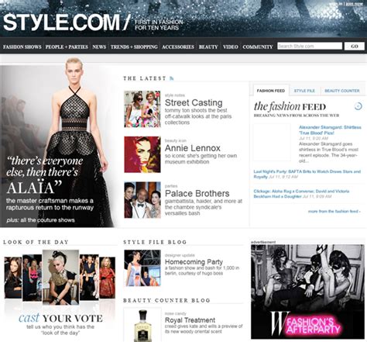Click the W Fashion's Afterparty advertisement
Screen dimensions: 367x342
pyautogui.click(x=307, y=292)
